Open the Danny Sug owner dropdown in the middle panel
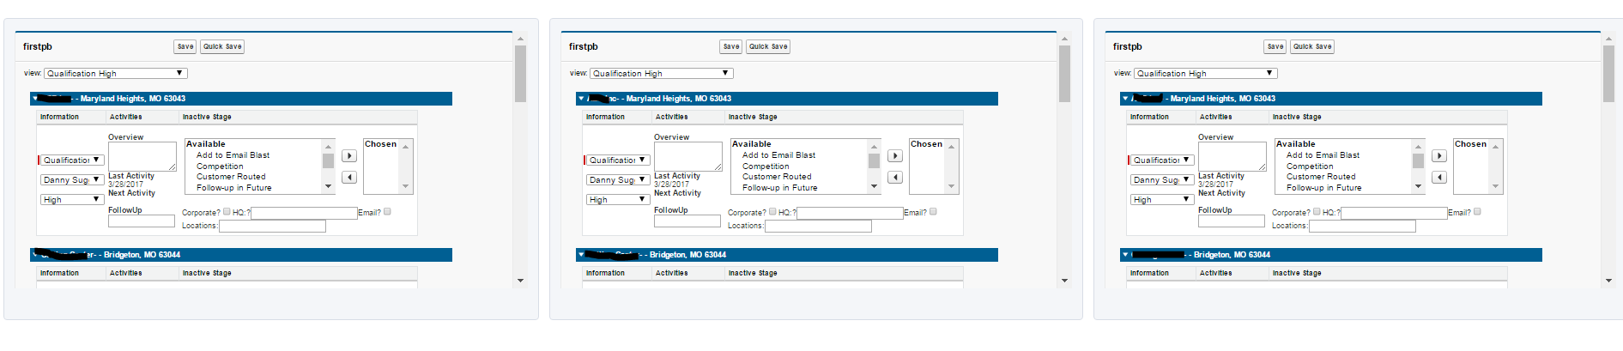 point(617,180)
